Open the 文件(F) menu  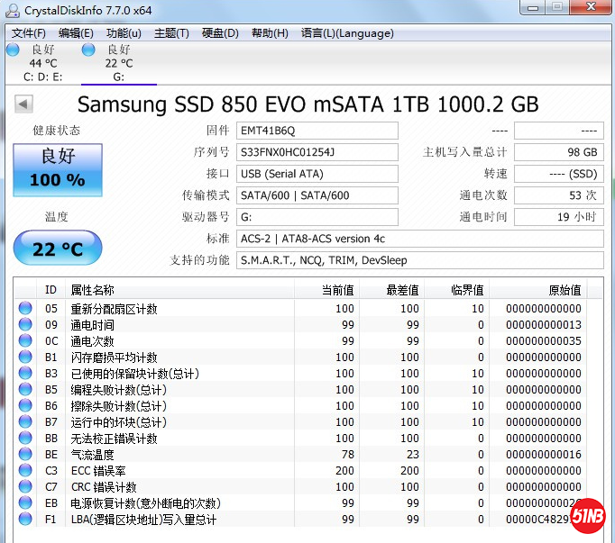(28, 33)
